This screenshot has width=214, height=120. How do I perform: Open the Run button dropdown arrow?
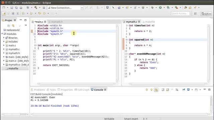pos(164,8)
